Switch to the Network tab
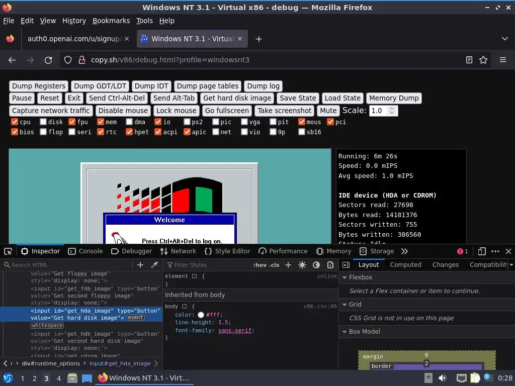This screenshot has height=386, width=515. [178, 251]
